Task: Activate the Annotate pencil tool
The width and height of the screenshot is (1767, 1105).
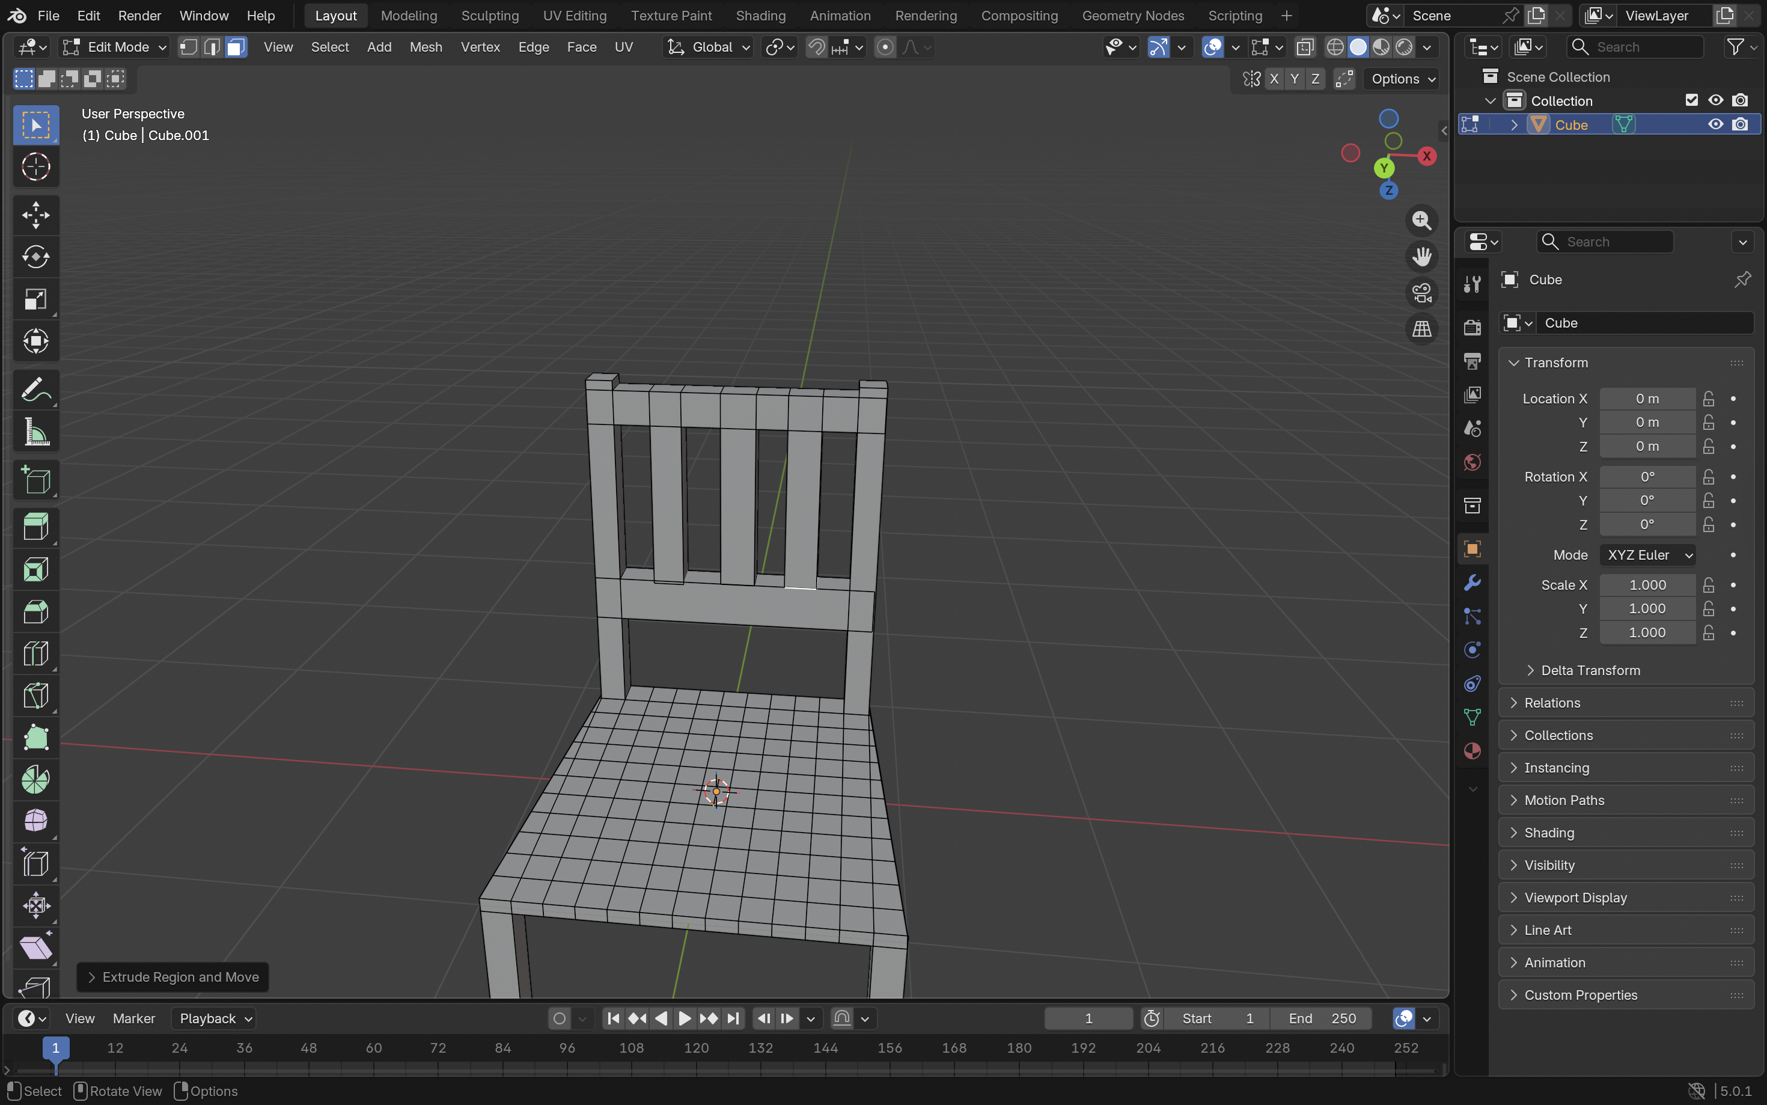Action: tap(35, 390)
